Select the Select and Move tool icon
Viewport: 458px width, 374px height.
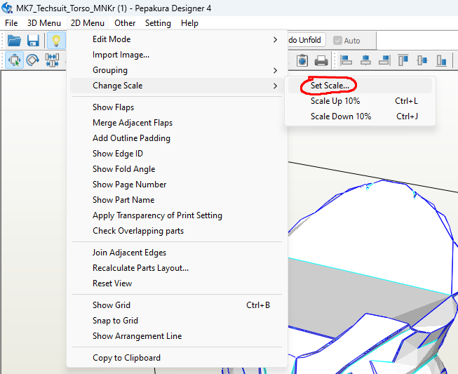click(x=14, y=60)
